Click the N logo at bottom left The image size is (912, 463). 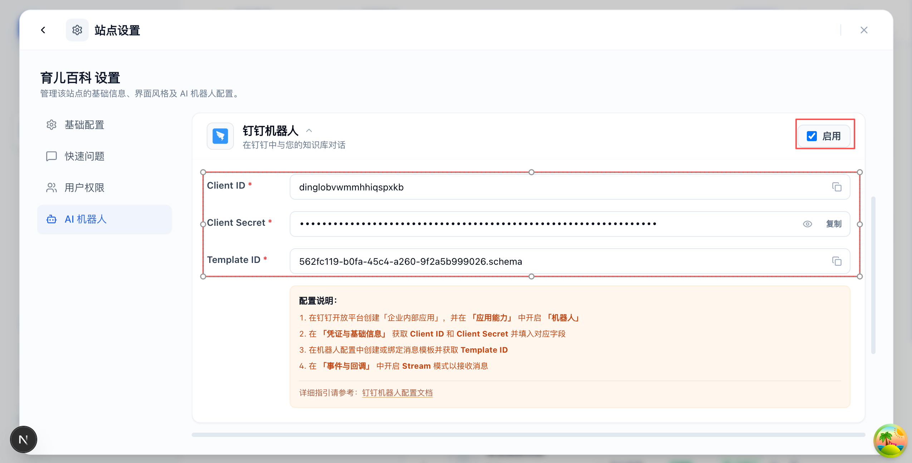(x=23, y=439)
